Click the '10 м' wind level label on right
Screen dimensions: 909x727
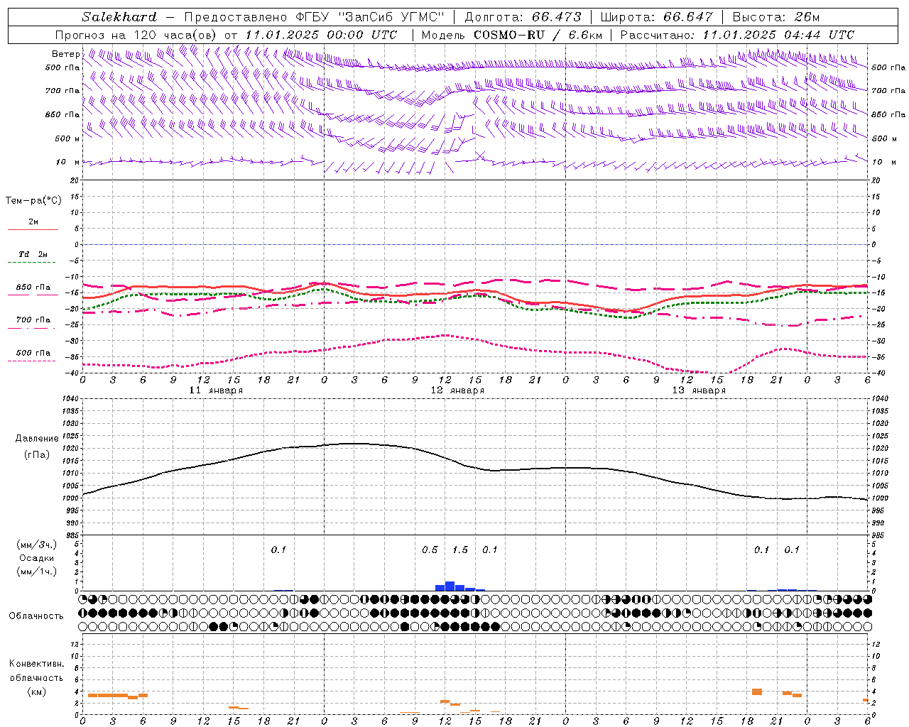click(883, 162)
